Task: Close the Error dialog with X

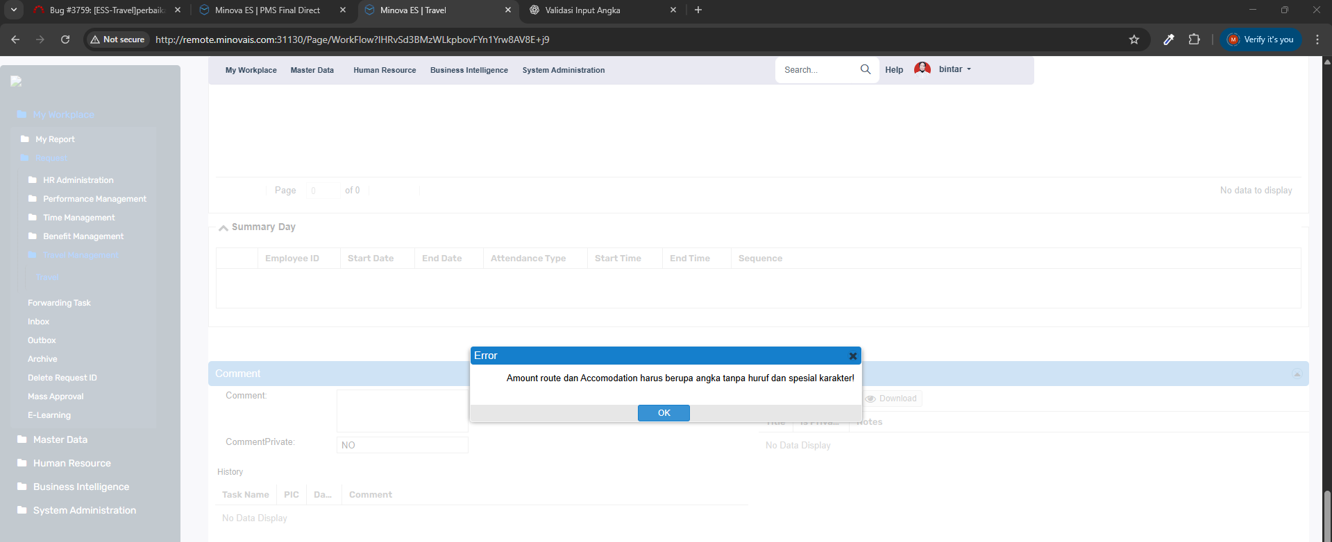Action: pos(853,356)
